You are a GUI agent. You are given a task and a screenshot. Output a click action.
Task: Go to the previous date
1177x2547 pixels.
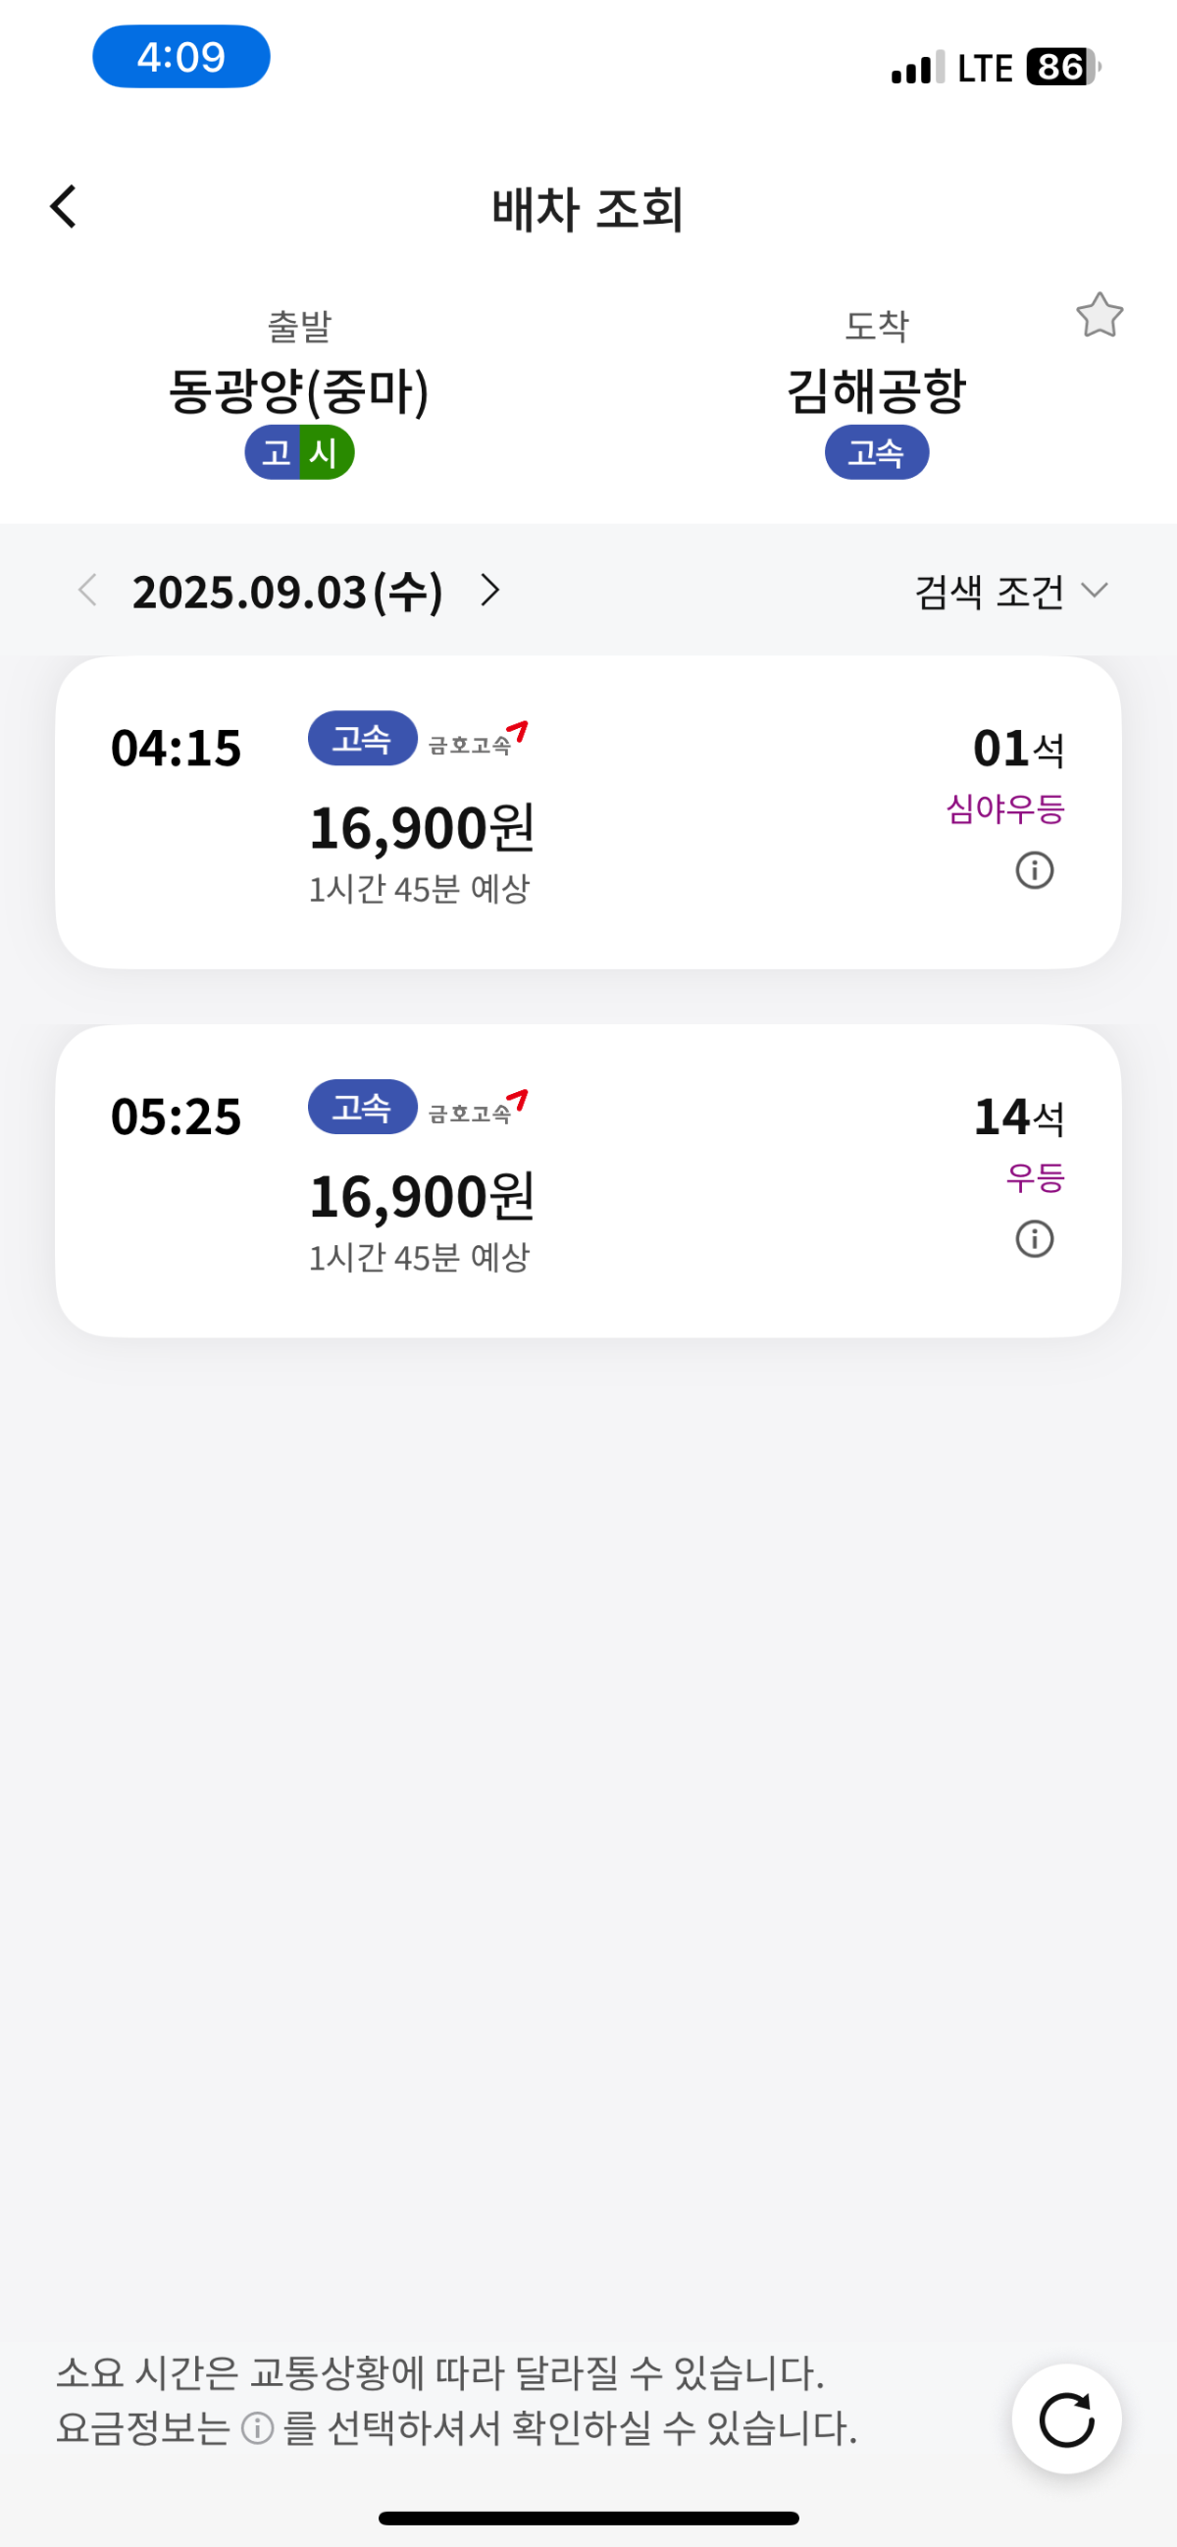pyautogui.click(x=87, y=591)
